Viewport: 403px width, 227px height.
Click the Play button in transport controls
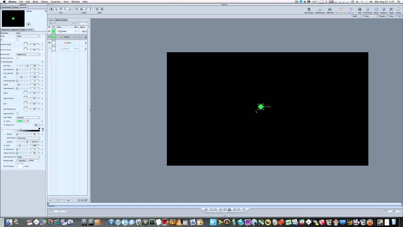225,210
